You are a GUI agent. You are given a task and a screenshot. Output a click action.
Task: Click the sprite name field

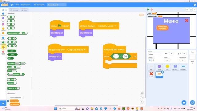point(155,54)
